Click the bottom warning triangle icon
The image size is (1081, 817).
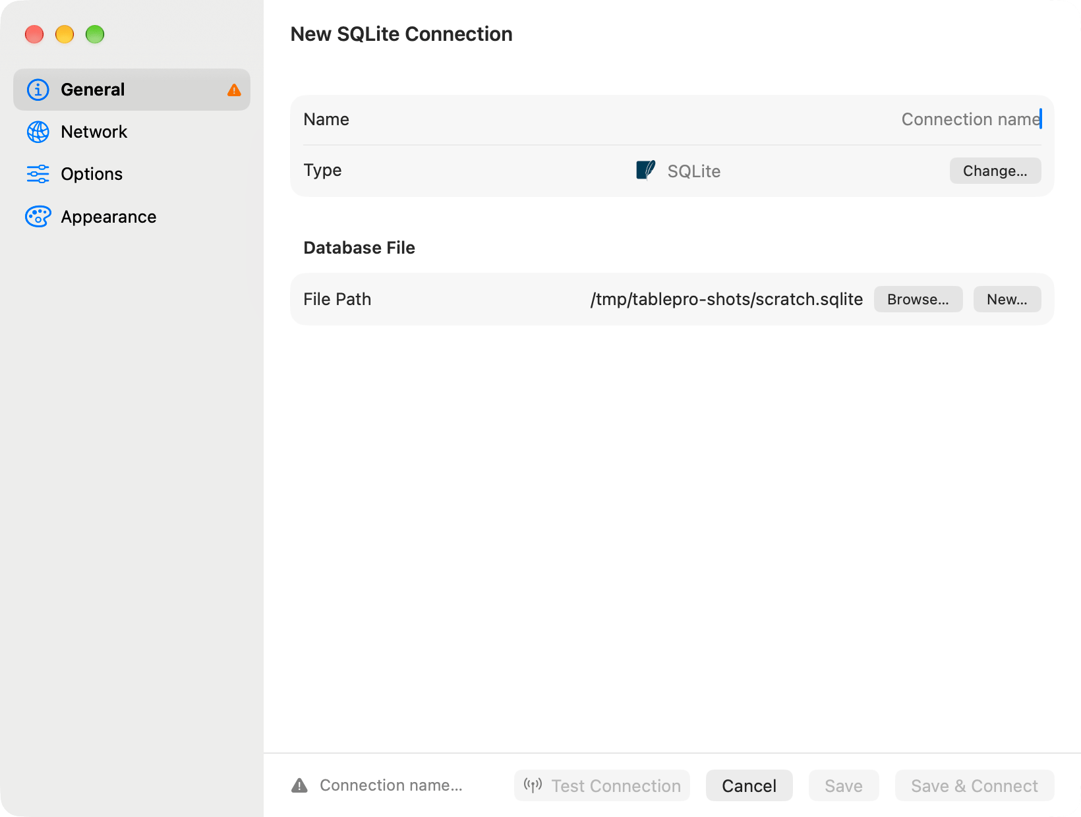(299, 785)
